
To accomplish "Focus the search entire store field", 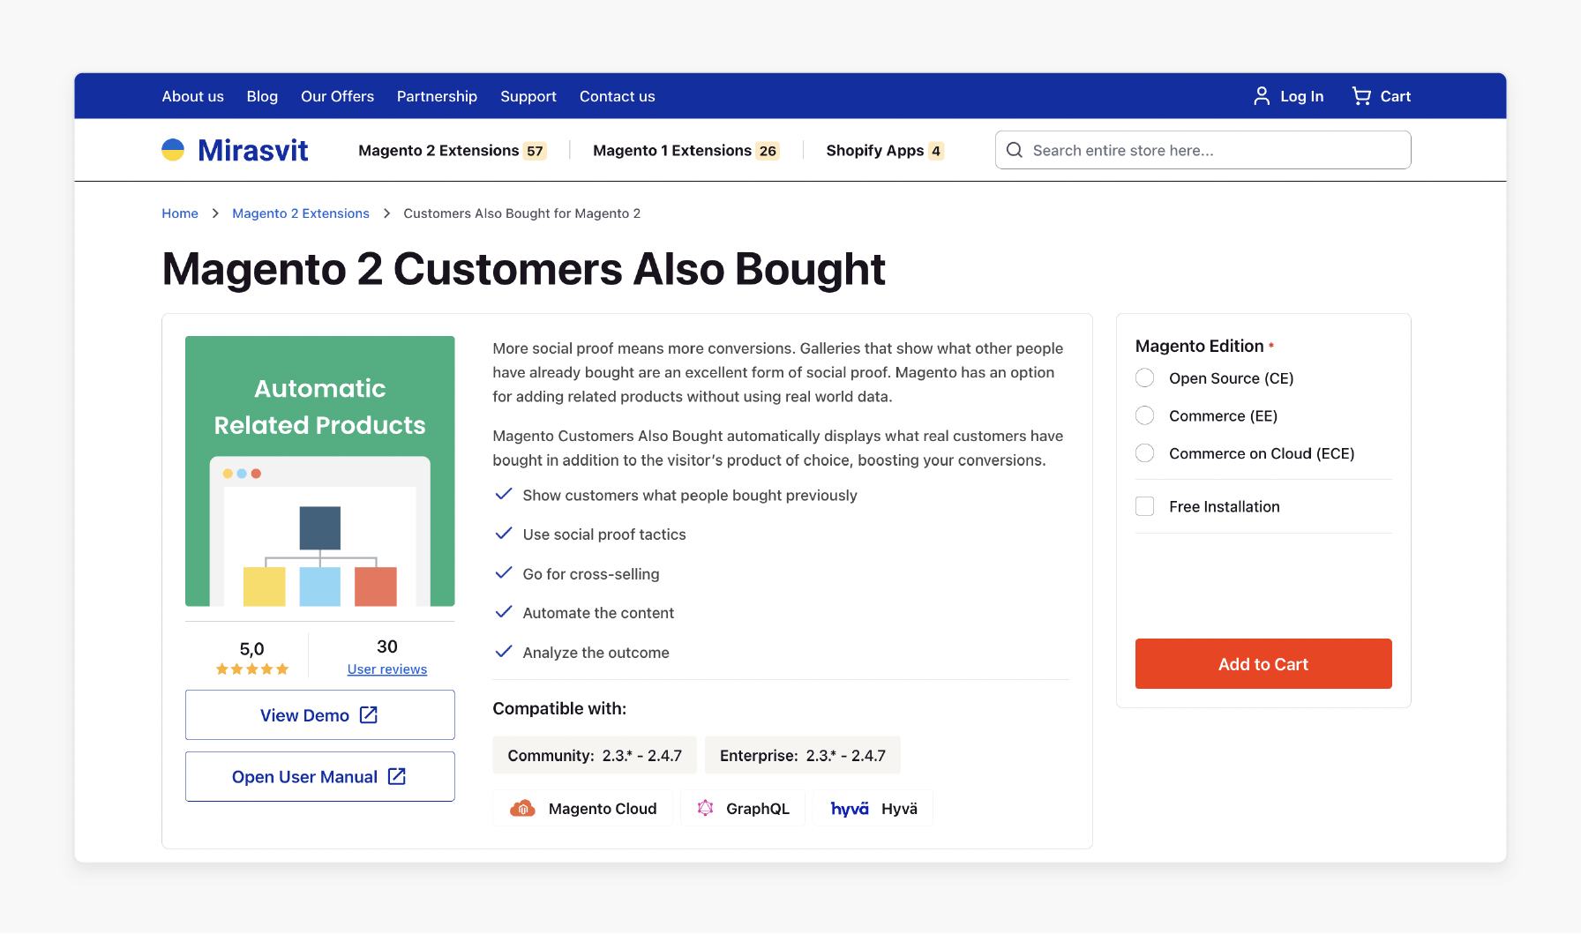I will pyautogui.click(x=1203, y=150).
